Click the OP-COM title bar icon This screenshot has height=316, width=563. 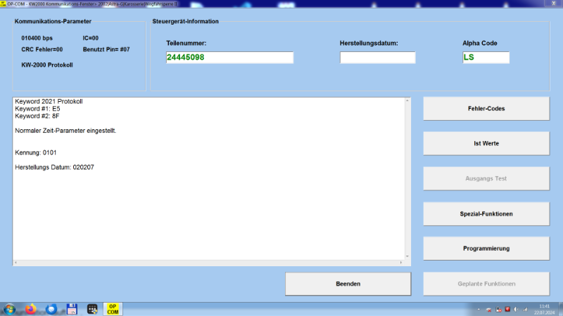[x=3, y=4]
